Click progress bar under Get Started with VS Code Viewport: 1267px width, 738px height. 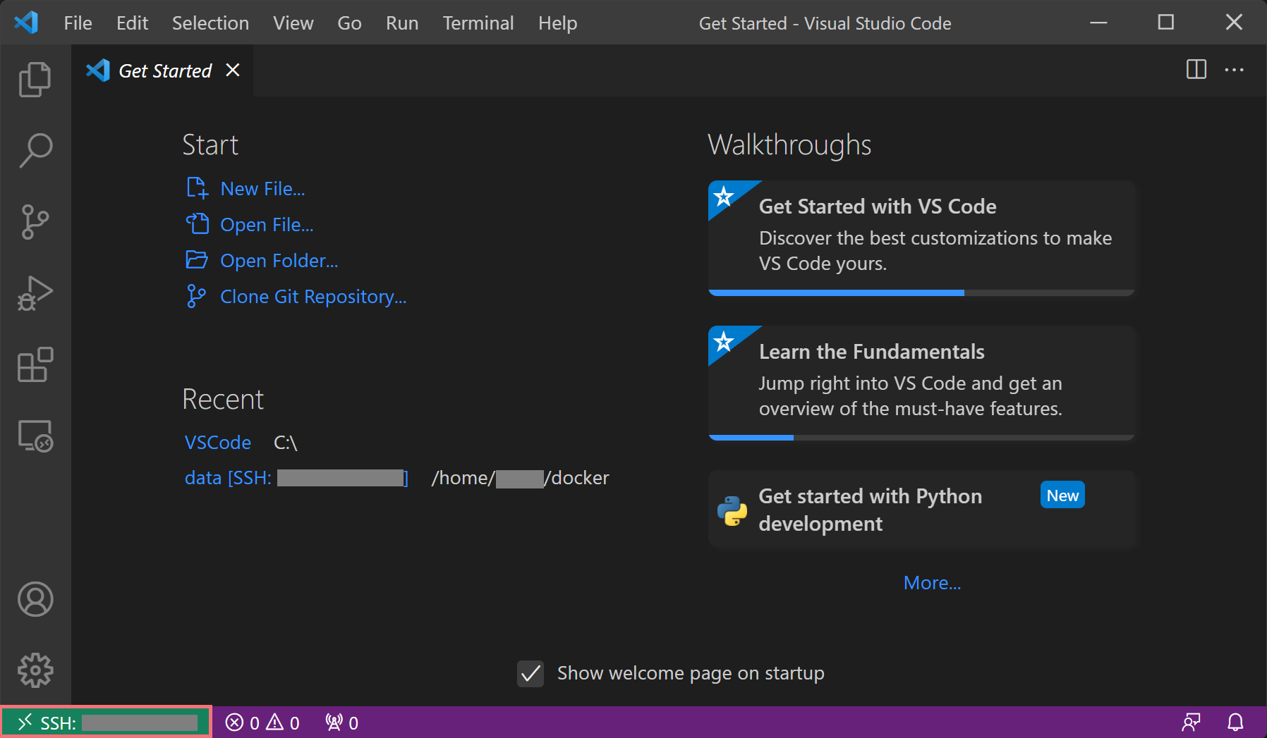coord(921,293)
